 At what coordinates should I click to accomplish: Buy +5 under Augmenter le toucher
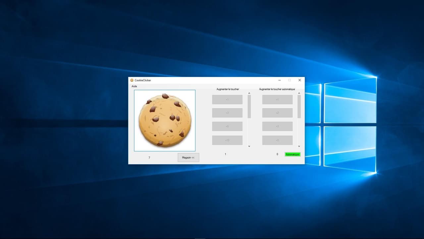[x=227, y=126]
